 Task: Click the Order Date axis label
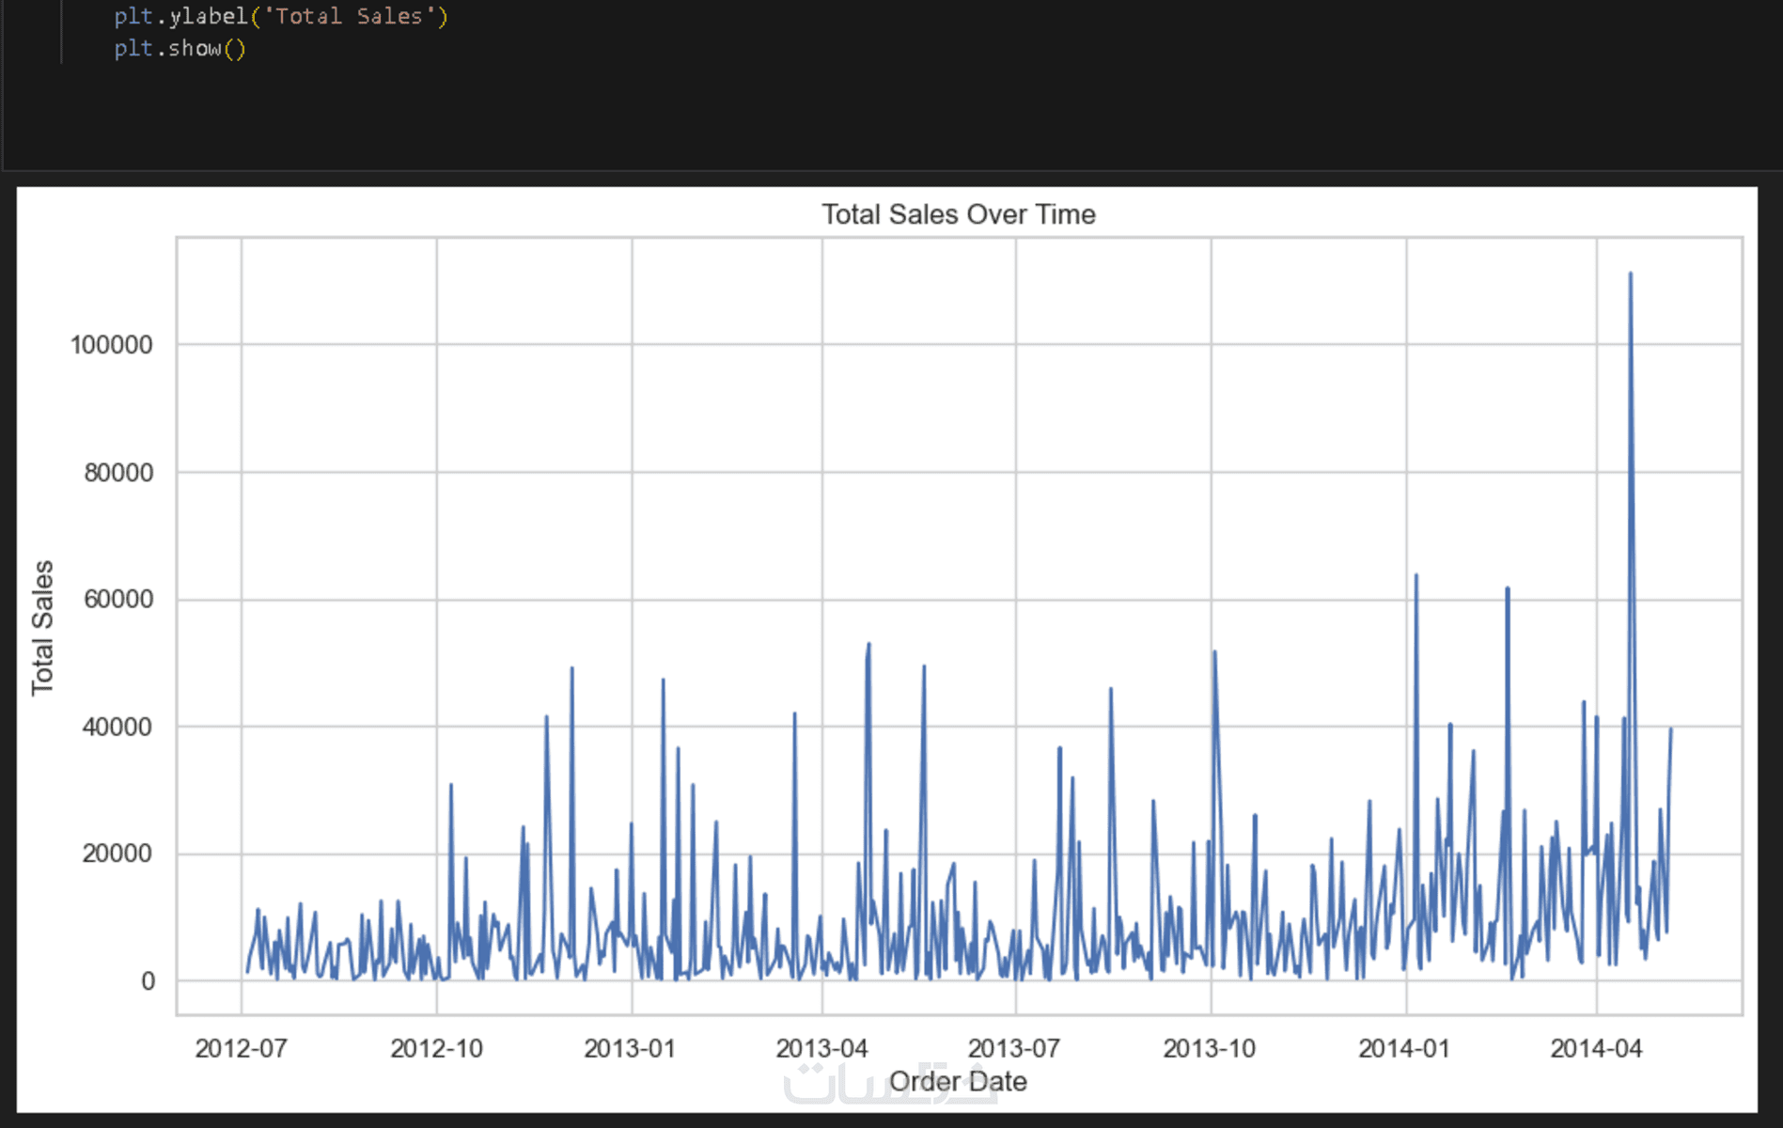pos(958,1081)
